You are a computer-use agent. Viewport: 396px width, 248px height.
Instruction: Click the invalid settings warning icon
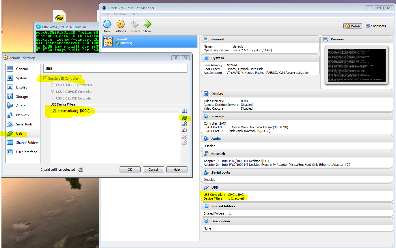point(80,170)
